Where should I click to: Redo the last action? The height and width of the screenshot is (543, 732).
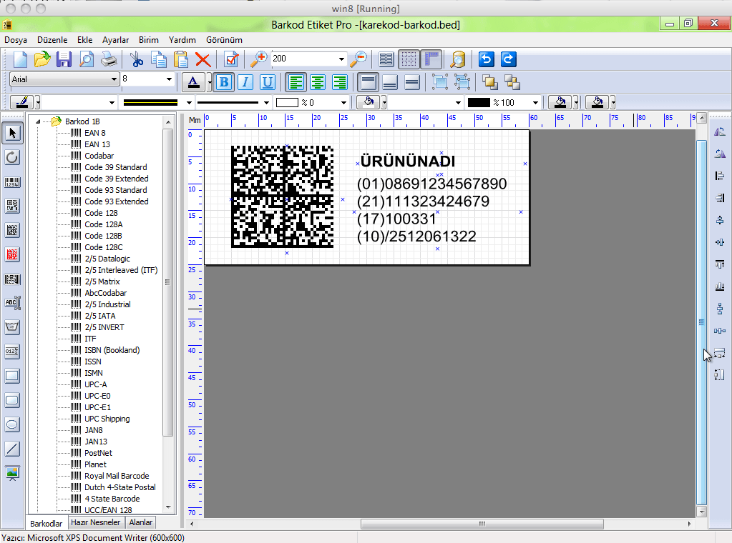click(x=508, y=59)
